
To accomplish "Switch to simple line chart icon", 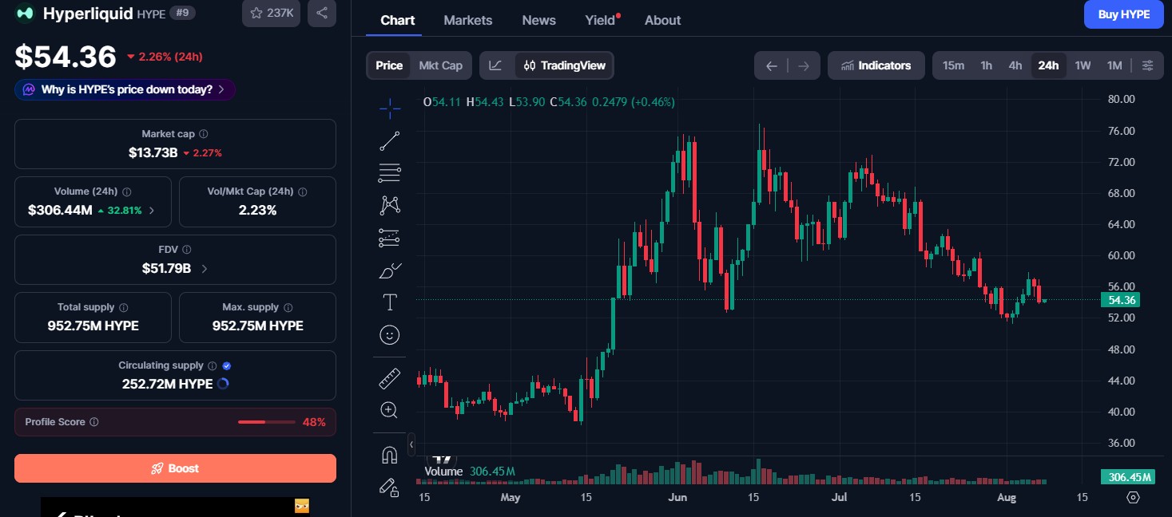I will coord(495,65).
